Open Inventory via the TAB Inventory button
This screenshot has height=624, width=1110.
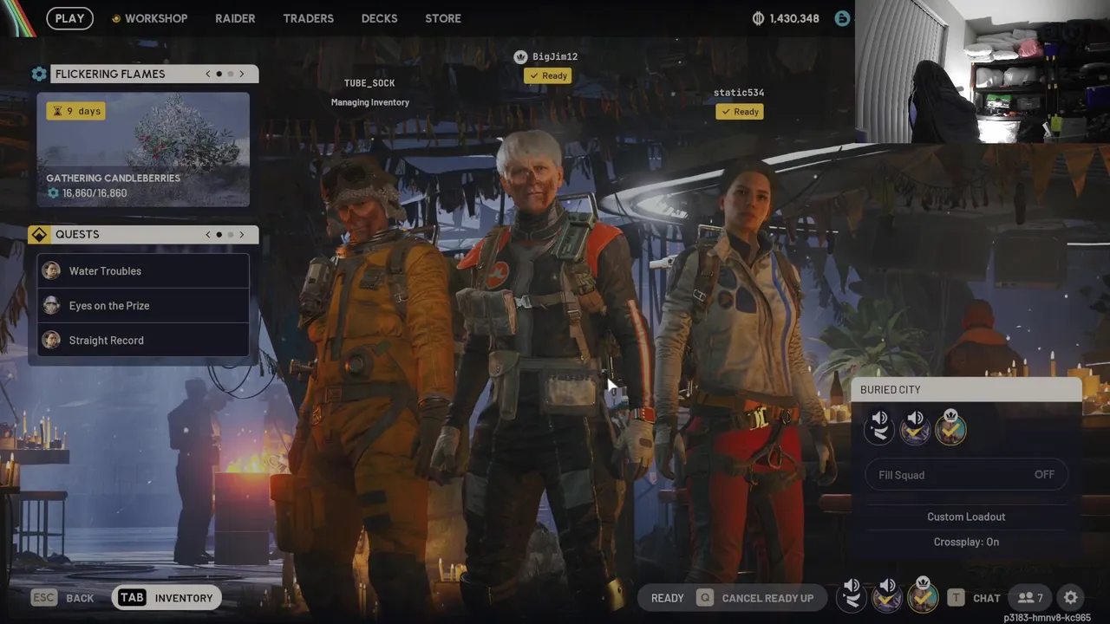(166, 598)
